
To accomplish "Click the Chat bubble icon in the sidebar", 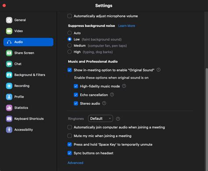I will tap(9, 64).
